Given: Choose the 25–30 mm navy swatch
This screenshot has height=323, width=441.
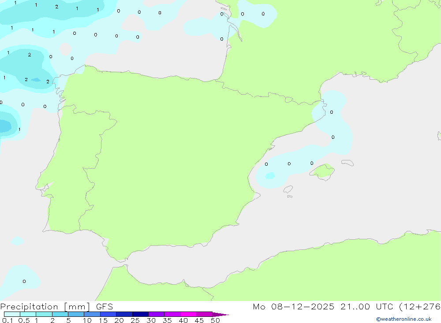Looking at the screenshot, I should [140, 314].
